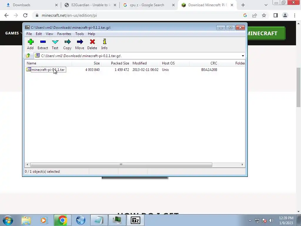Open Windows Explorer from the taskbar

(26, 220)
